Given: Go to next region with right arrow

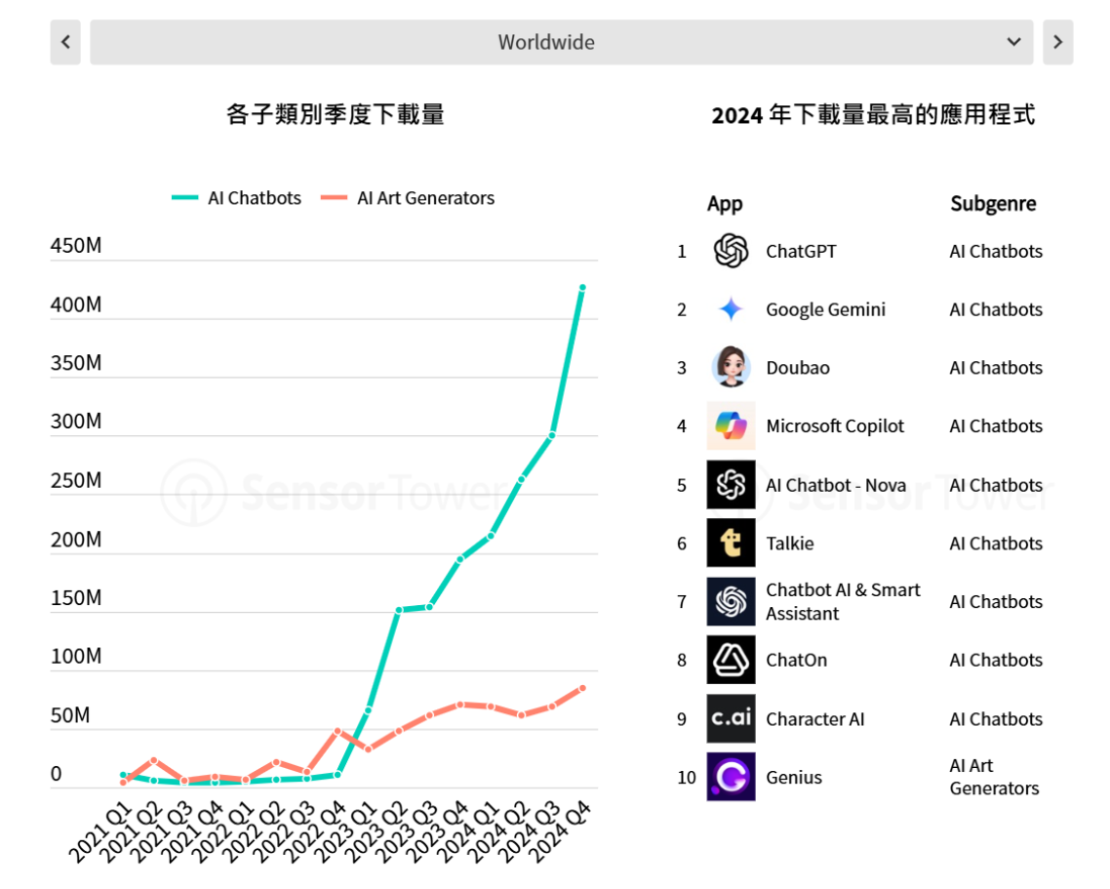Looking at the screenshot, I should coord(1057,43).
